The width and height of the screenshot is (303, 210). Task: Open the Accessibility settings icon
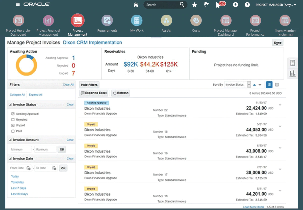pyautogui.click(x=236, y=5)
